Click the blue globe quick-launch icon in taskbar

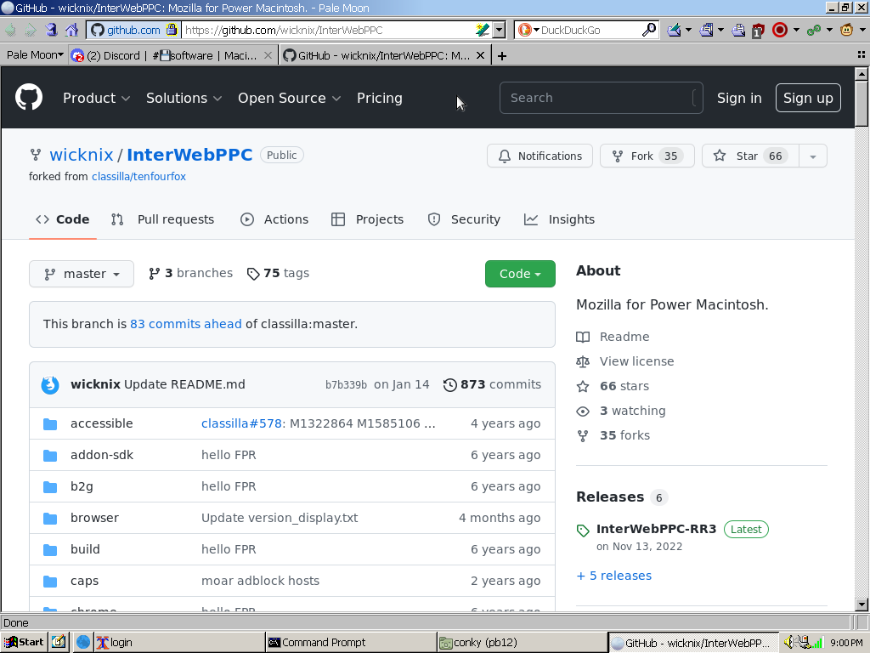83,643
